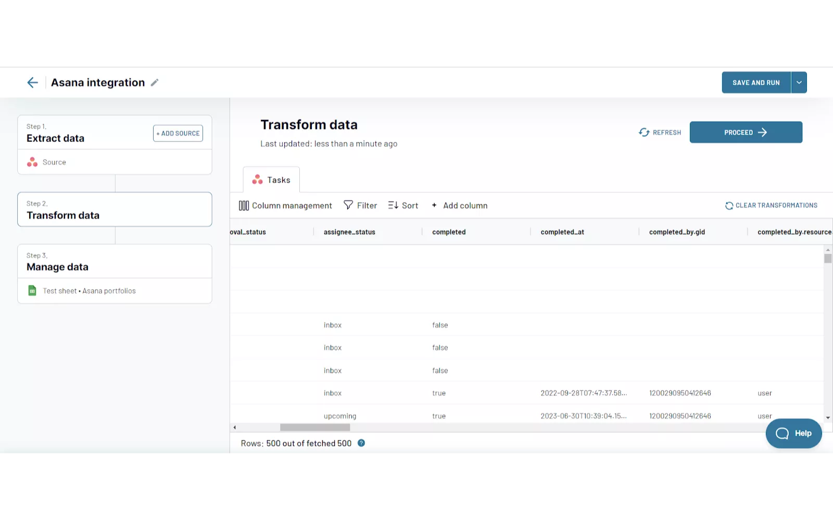Click CLEAR TRANSFORMATIONS

pos(771,205)
